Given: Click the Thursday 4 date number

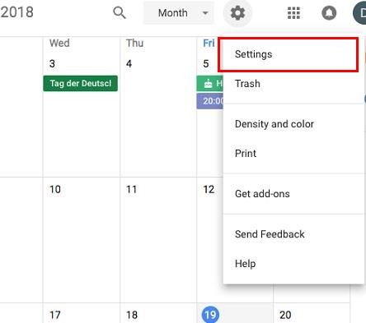Looking at the screenshot, I should (129, 64).
